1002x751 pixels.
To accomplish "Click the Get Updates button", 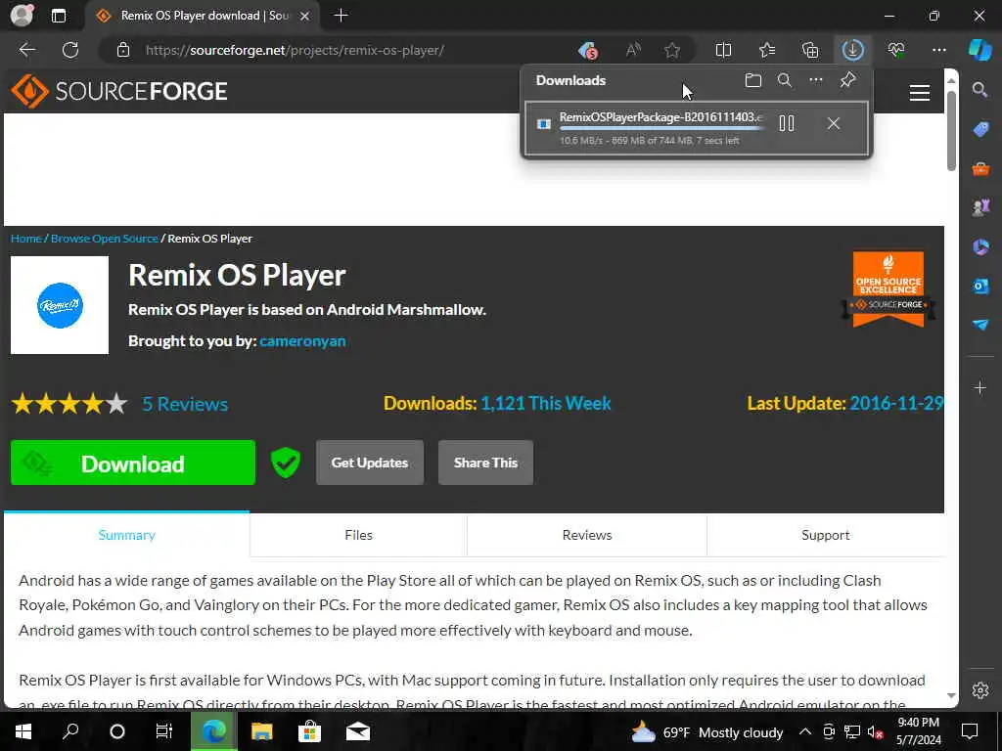I will point(369,463).
